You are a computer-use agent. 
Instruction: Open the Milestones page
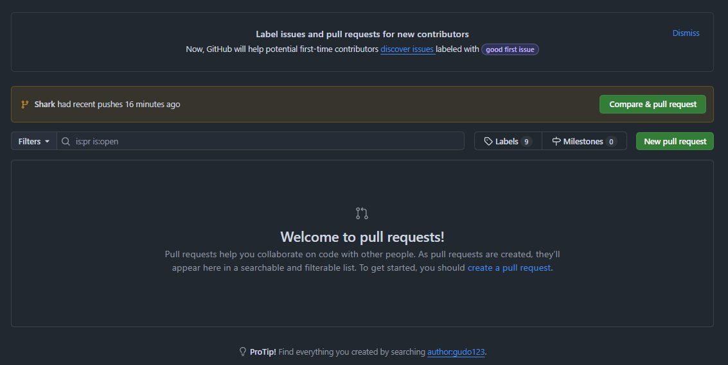(x=584, y=141)
